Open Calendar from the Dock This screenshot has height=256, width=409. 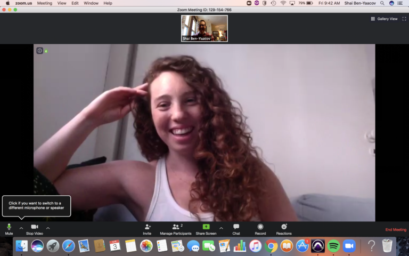point(115,246)
